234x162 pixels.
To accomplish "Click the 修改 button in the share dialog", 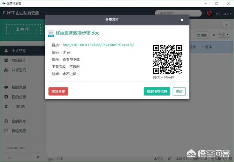I will [x=179, y=91].
